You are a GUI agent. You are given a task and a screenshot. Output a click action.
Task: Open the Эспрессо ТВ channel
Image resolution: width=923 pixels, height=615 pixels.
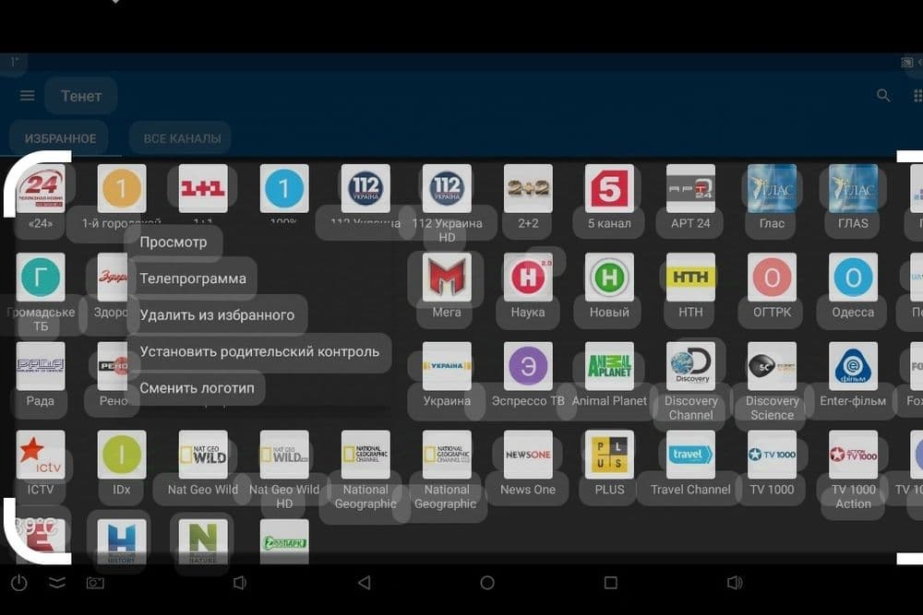click(528, 366)
